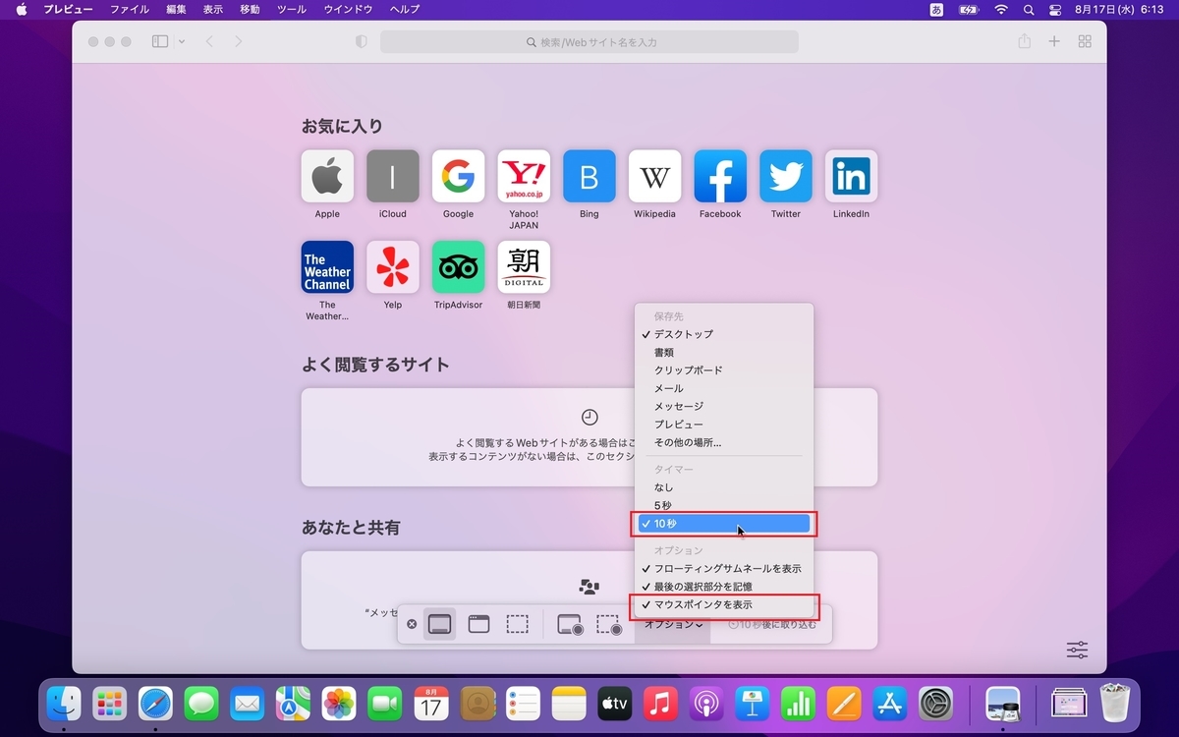Select Capture Selected Window tool
1179x737 pixels.
478,624
